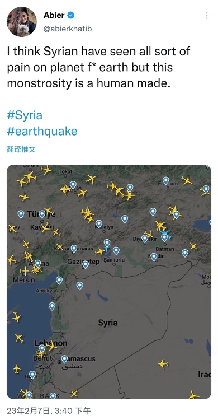This screenshot has width=218, height=420.
Task: Click 翻译推文 to translate the tweet
Action: pyautogui.click(x=21, y=149)
